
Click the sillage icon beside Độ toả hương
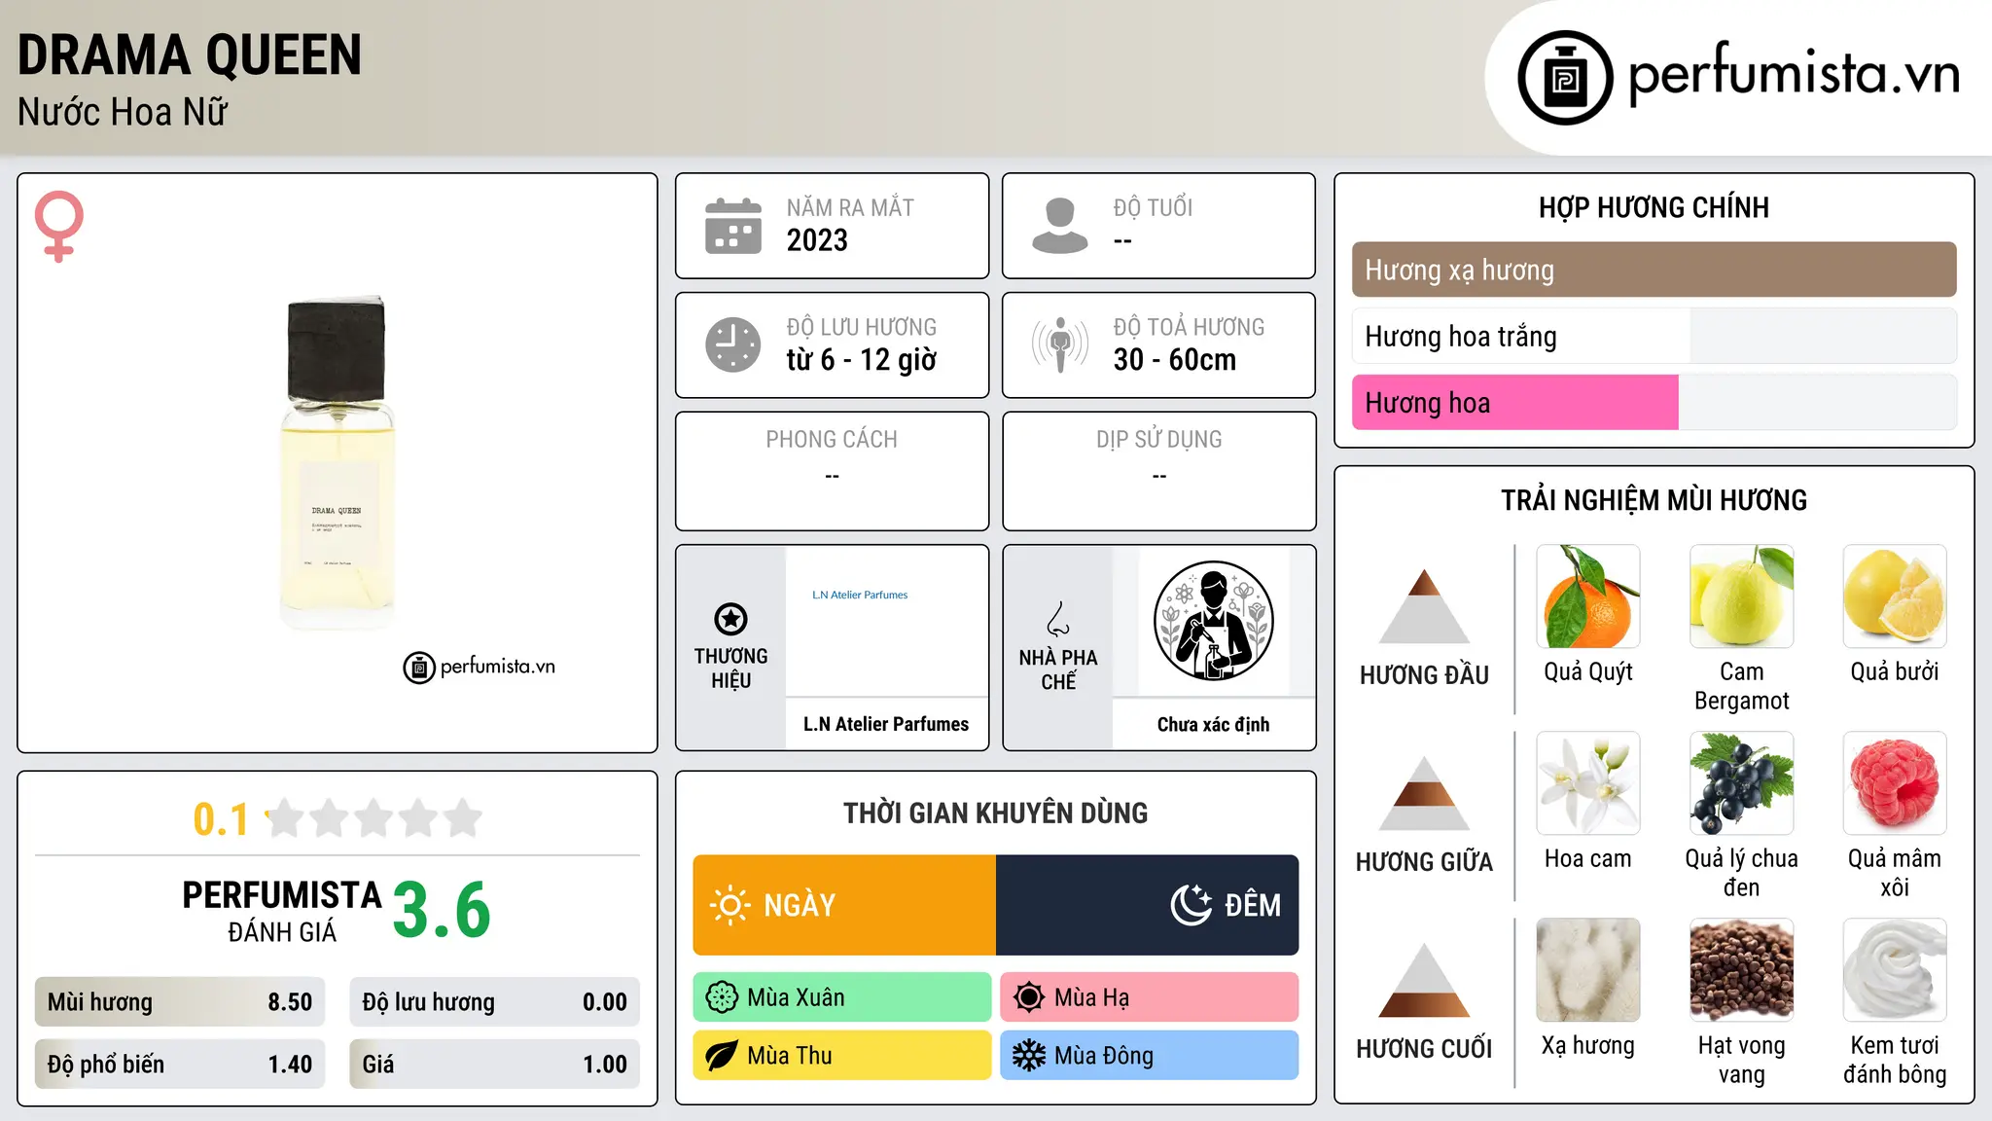tap(1059, 344)
